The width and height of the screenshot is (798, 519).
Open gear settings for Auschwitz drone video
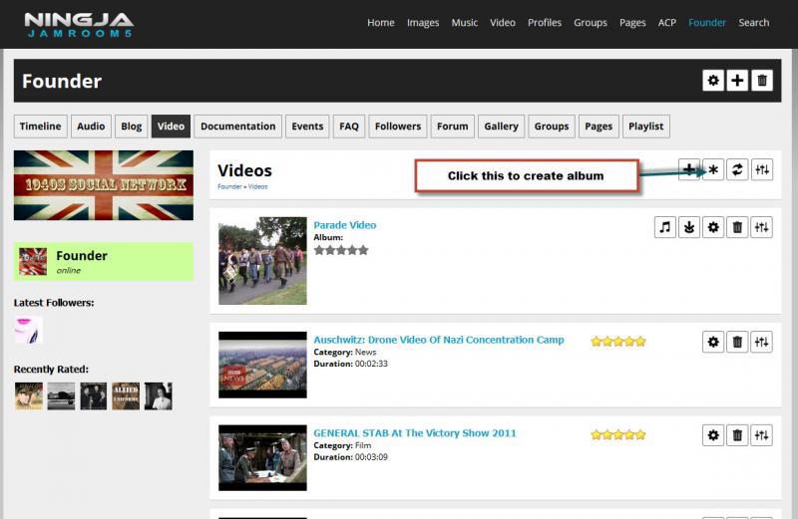713,342
